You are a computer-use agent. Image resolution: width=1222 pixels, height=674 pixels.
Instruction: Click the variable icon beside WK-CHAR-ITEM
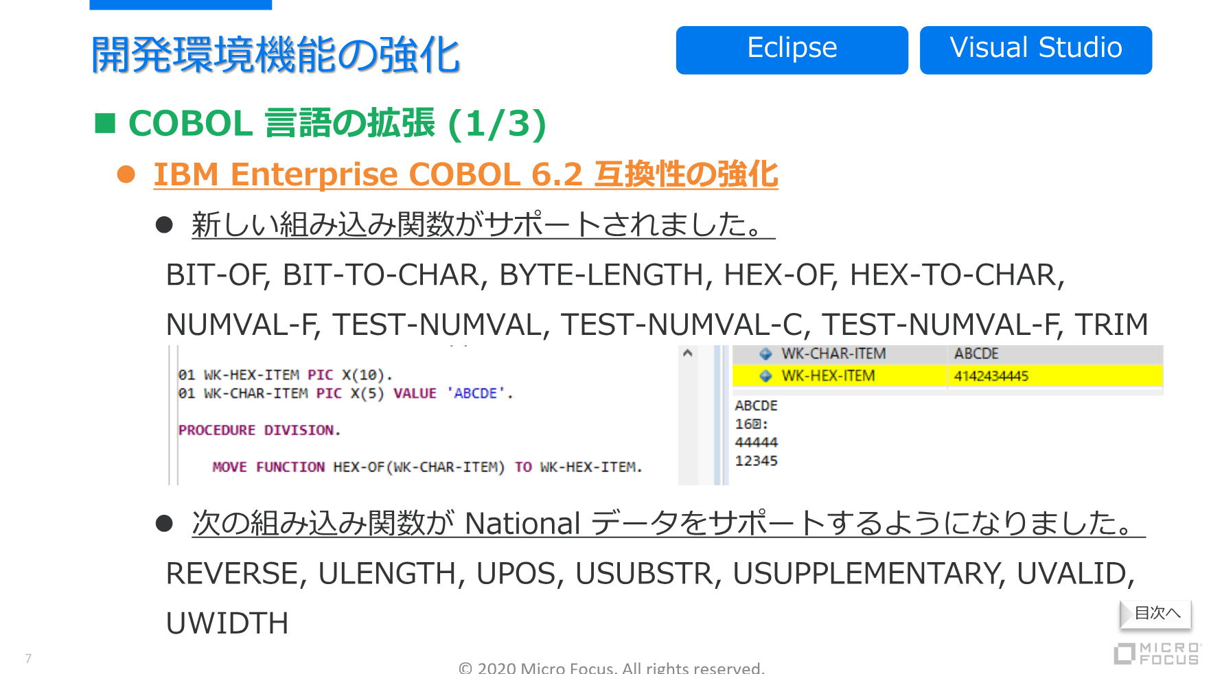pos(765,354)
